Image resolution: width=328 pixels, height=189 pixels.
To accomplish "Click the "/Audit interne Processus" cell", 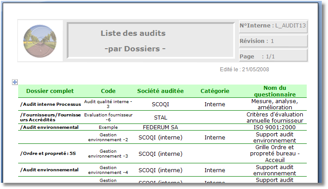I will (50, 104).
